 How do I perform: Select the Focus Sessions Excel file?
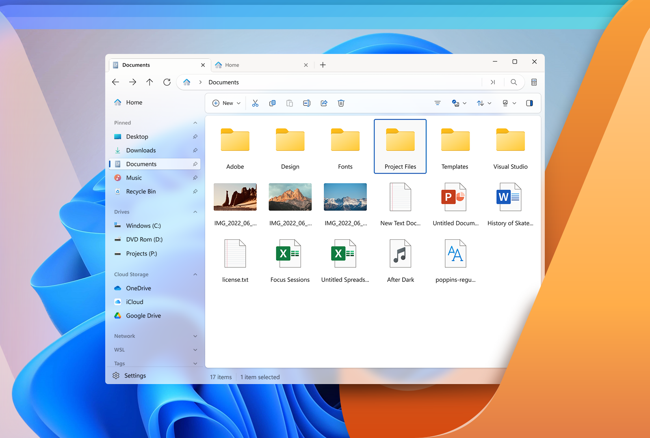[290, 260]
